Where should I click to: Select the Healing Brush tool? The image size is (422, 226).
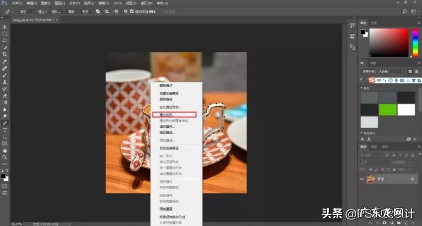click(5, 68)
